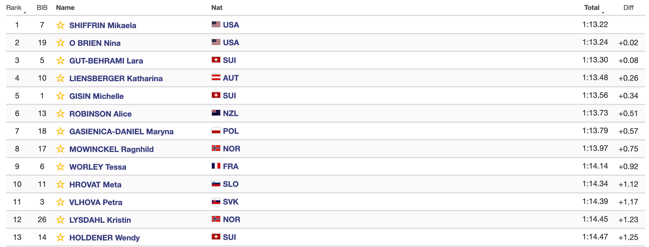Click star beside GASIENICA-DANIEL Maryna
The image size is (649, 247).
(x=60, y=131)
